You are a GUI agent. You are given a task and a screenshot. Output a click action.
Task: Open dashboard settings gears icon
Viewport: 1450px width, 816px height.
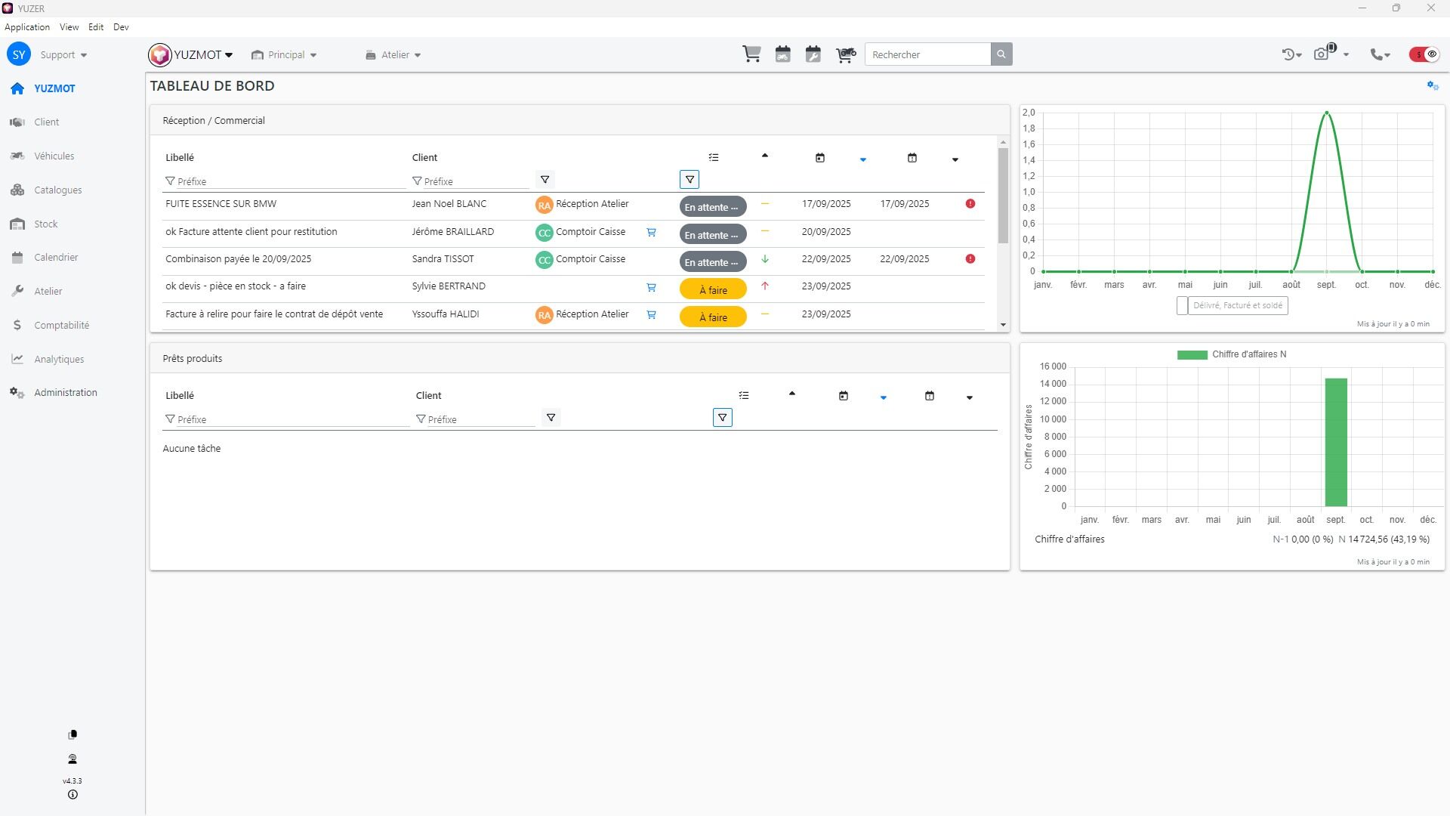1432,86
